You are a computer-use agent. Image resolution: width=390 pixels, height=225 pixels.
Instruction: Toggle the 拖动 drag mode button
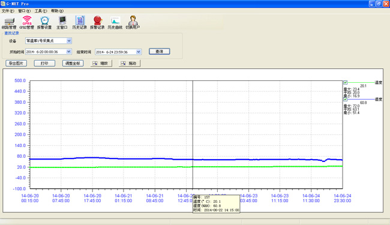point(130,64)
